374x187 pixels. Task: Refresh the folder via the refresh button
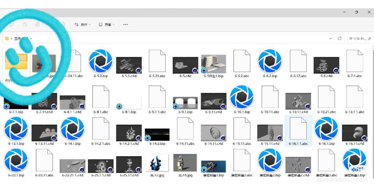tap(340, 39)
